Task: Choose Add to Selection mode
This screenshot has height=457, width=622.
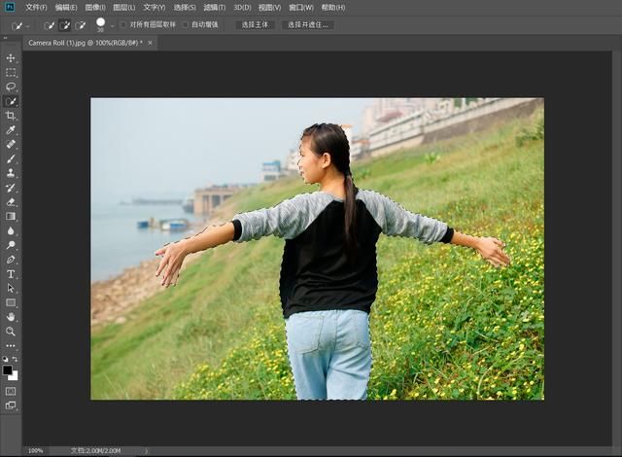Action: click(x=65, y=26)
